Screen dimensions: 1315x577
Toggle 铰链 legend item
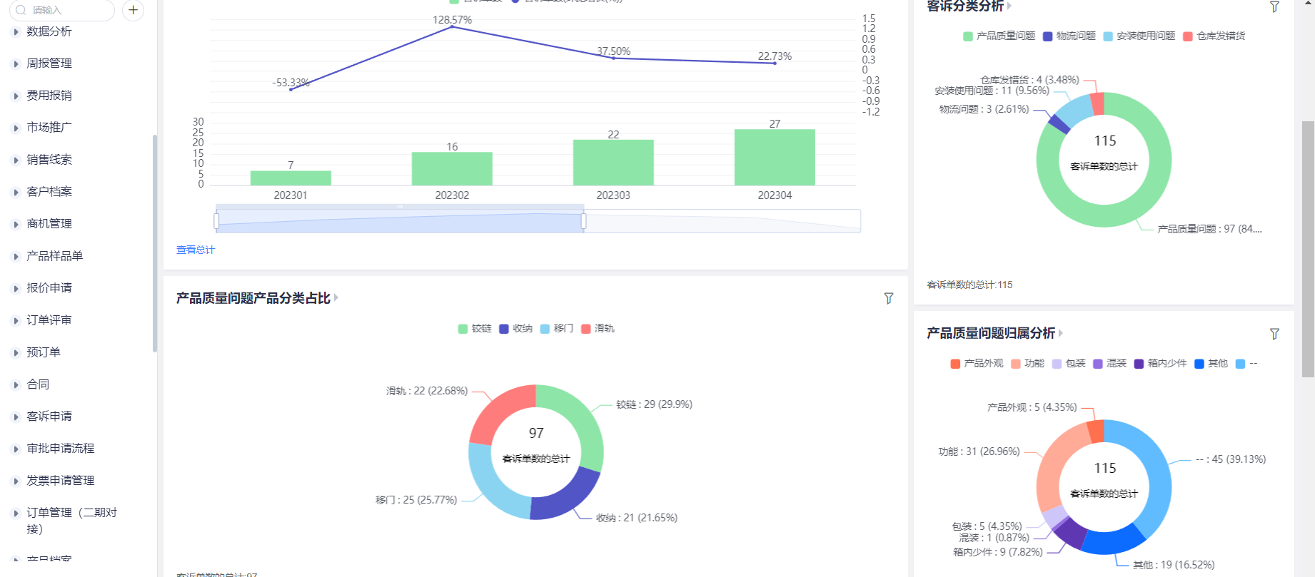(475, 329)
